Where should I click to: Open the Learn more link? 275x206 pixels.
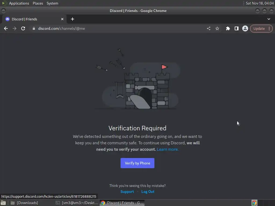[x=168, y=149]
